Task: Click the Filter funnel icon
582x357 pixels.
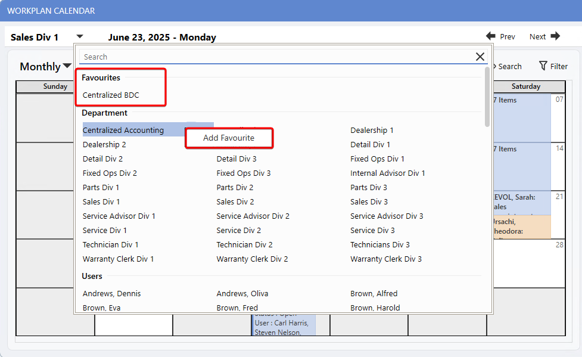Action: pyautogui.click(x=543, y=66)
